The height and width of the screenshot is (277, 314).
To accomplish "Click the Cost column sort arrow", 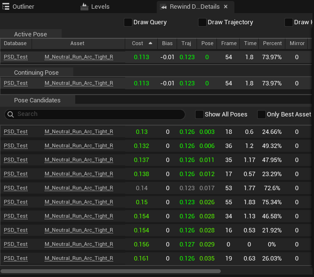I will pyautogui.click(x=150, y=43).
